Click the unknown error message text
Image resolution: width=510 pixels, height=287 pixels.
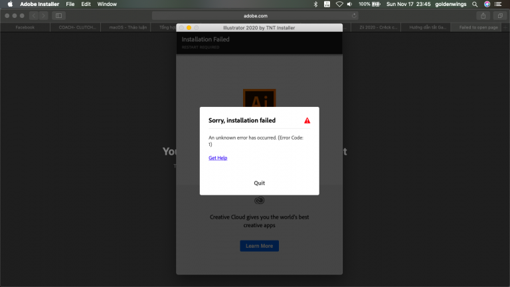point(256,141)
